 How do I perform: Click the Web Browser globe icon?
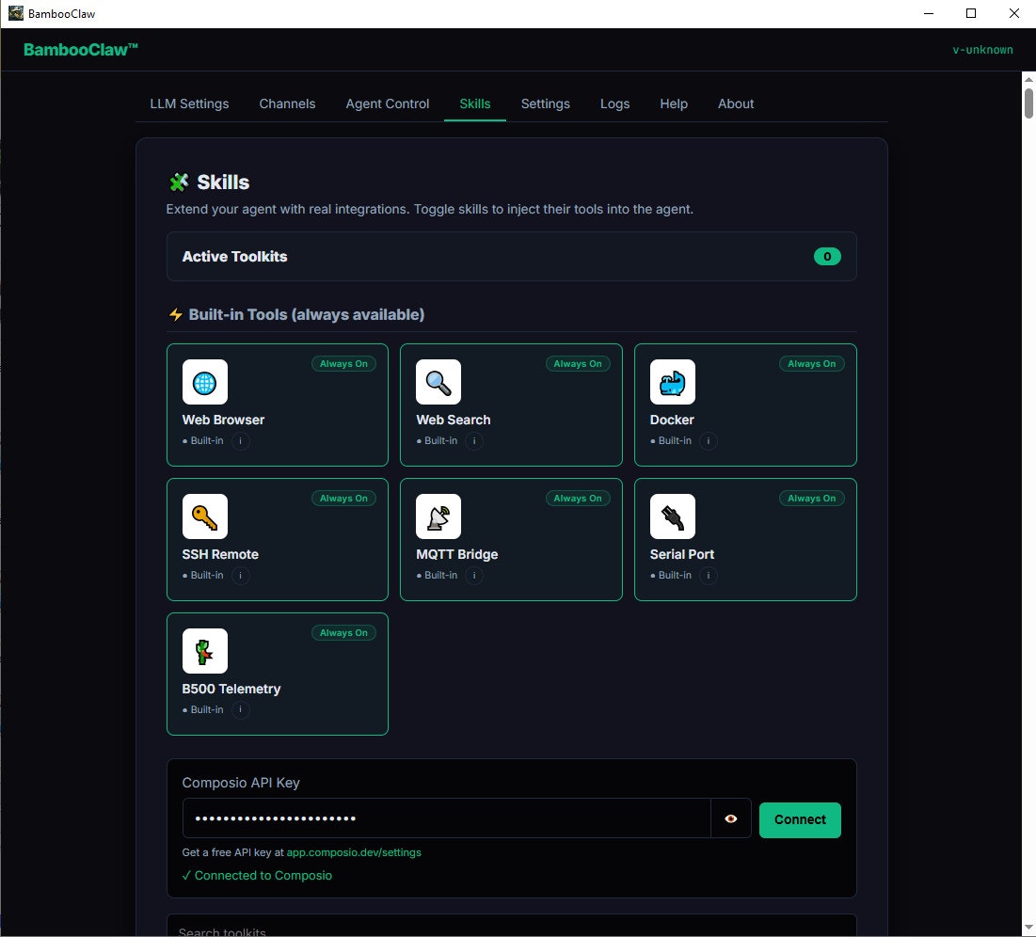click(205, 382)
